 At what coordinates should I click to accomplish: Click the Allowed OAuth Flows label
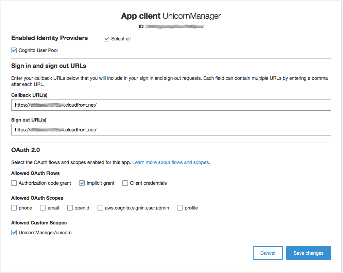coord(35,173)
